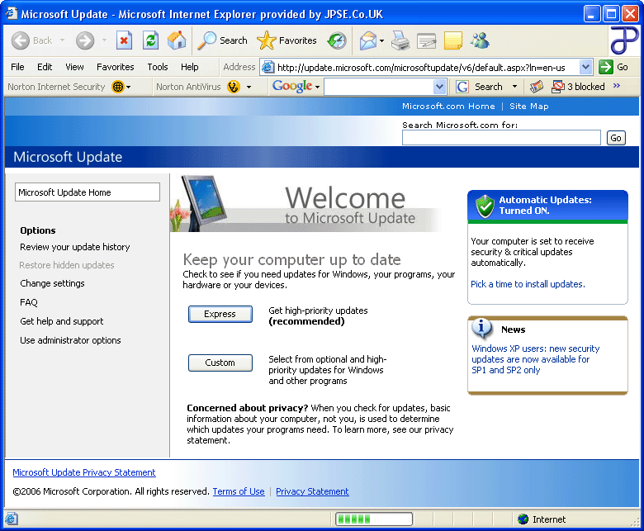Click the Internet zone globe in status bar
The image size is (644, 531).
coord(523,519)
